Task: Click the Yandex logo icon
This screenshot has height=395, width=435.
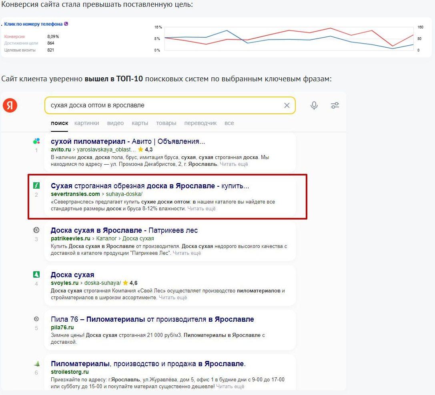Action: point(10,105)
